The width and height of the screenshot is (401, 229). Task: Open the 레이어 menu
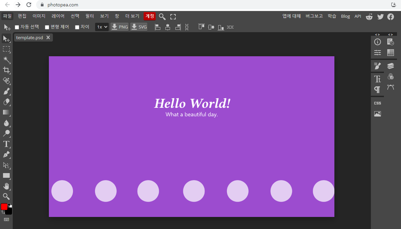58,16
